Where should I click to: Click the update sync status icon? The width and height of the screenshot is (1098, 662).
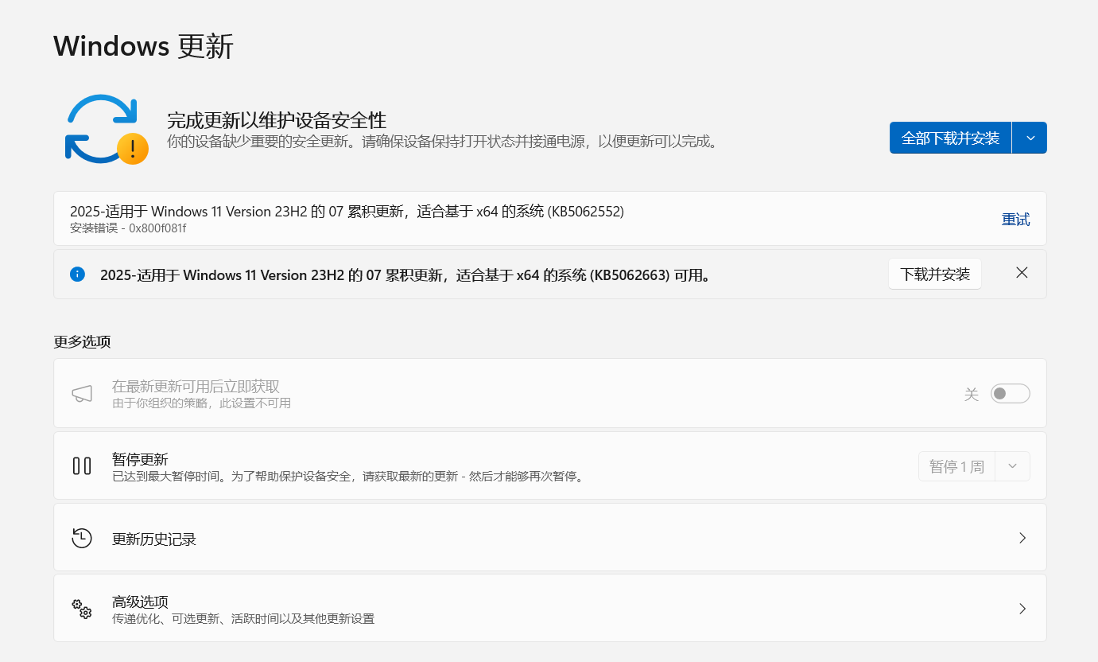point(107,129)
